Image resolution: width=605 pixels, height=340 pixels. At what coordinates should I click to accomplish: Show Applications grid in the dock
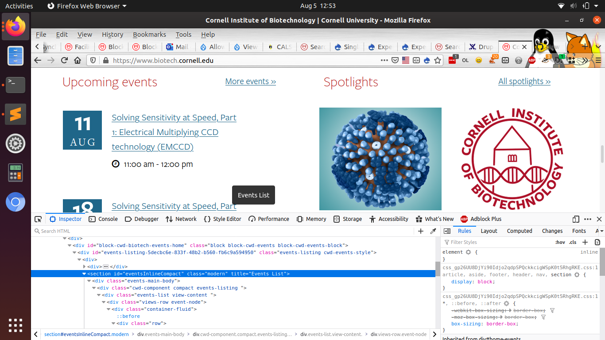click(x=16, y=325)
